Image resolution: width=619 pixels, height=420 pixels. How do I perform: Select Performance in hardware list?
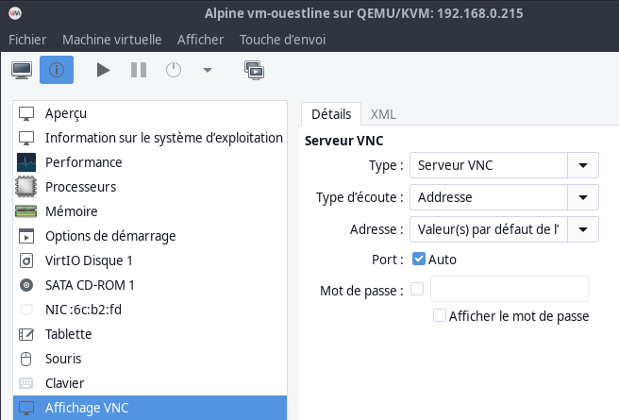click(x=83, y=162)
